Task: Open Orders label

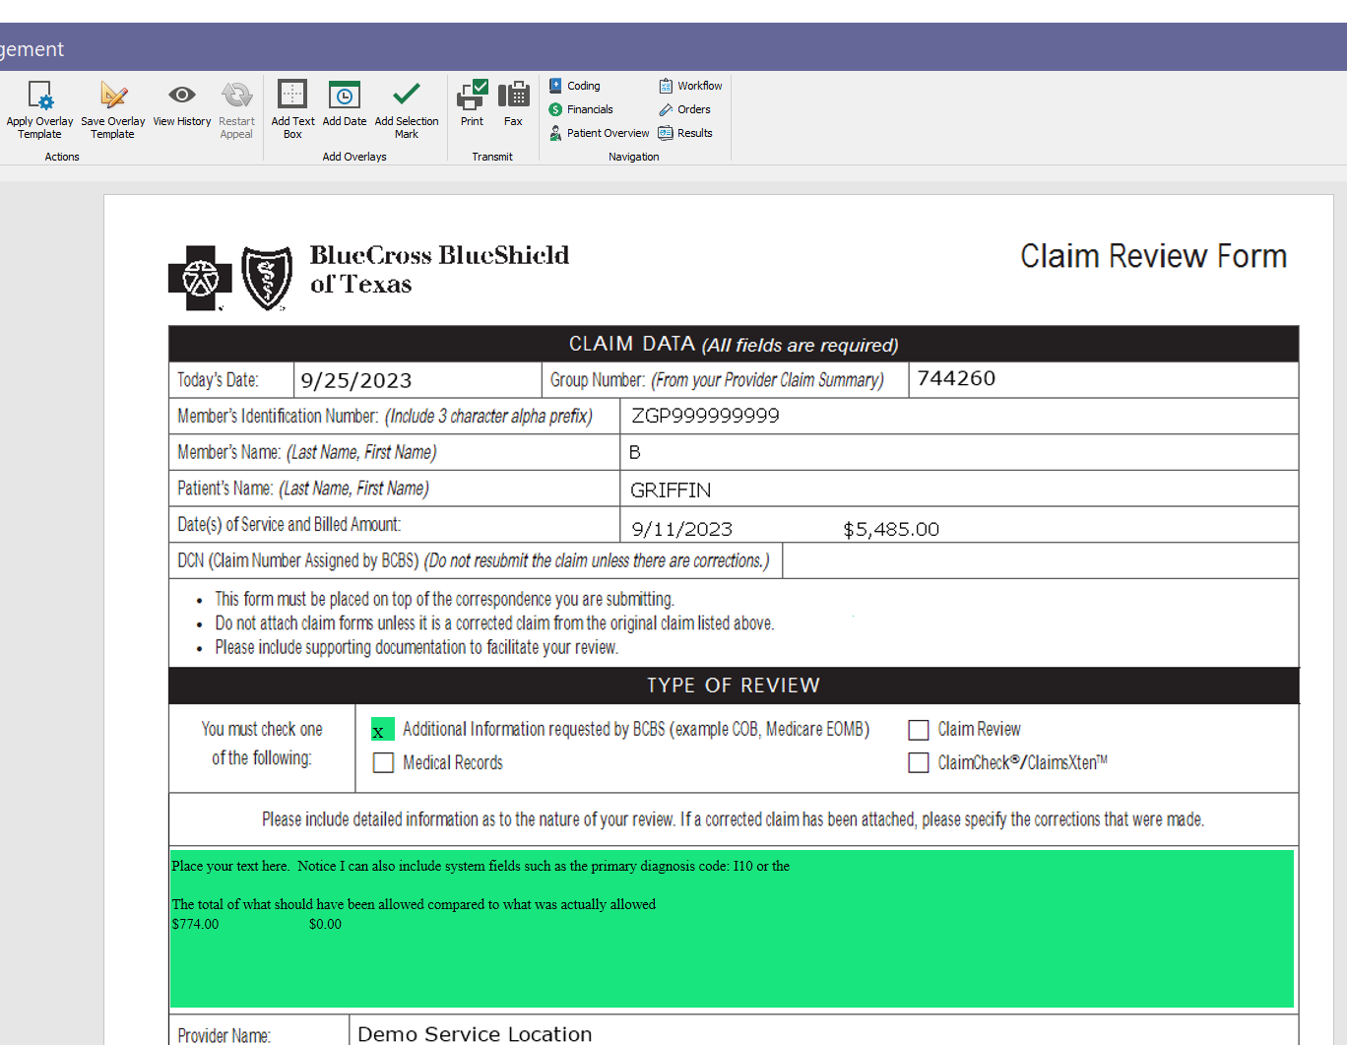Action: tap(693, 109)
